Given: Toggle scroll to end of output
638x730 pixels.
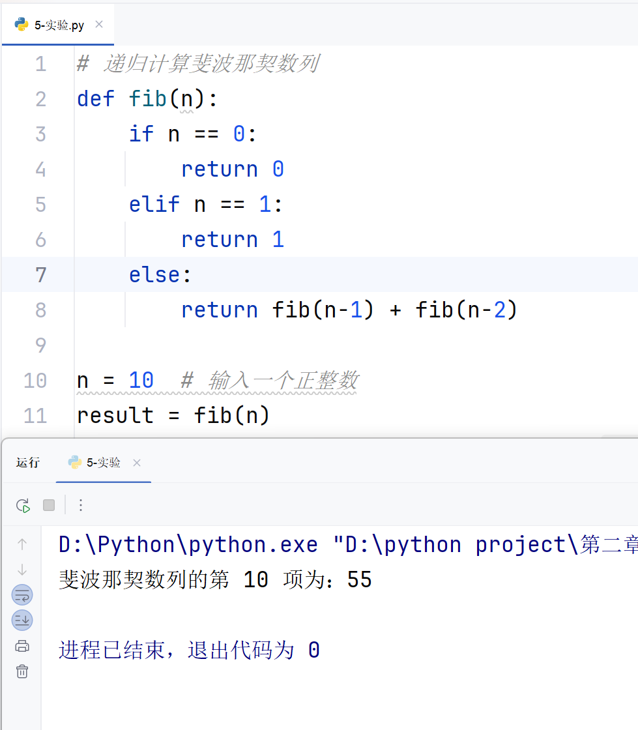Looking at the screenshot, I should click(x=22, y=620).
